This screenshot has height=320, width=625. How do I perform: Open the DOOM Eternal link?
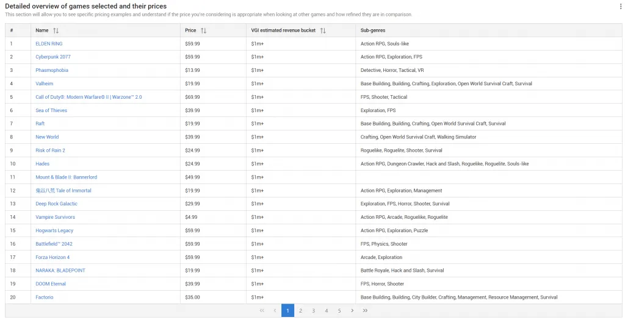pyautogui.click(x=51, y=284)
